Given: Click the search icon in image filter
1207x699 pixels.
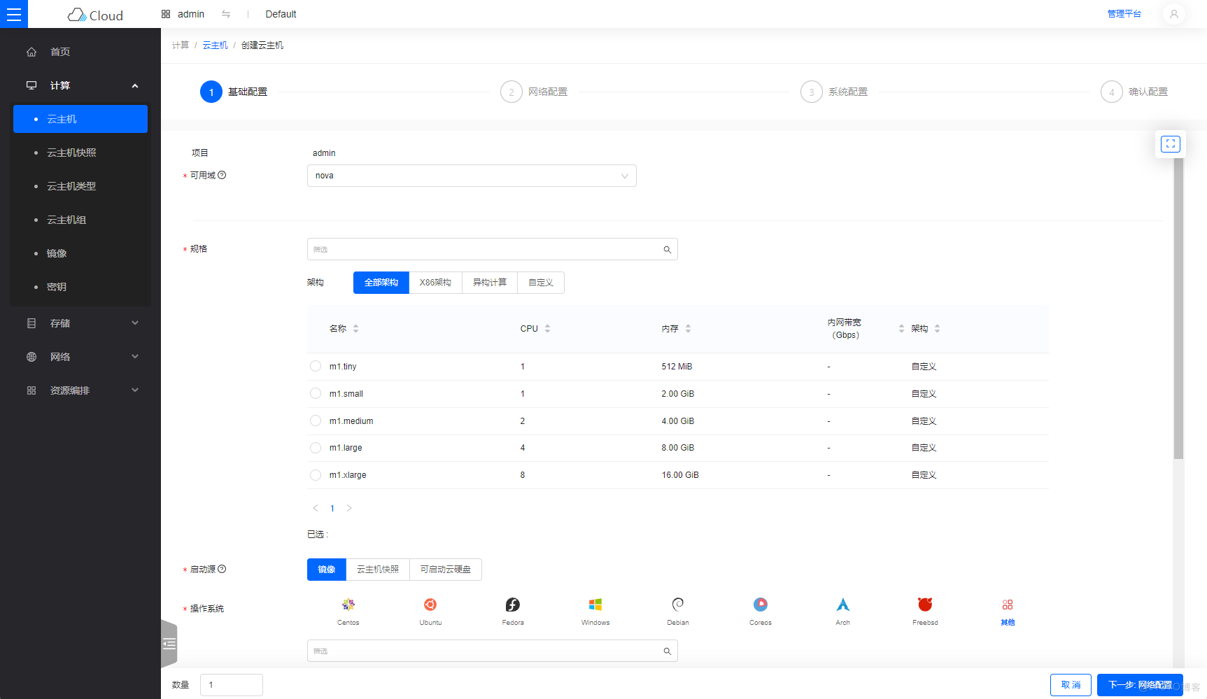Looking at the screenshot, I should tap(667, 651).
